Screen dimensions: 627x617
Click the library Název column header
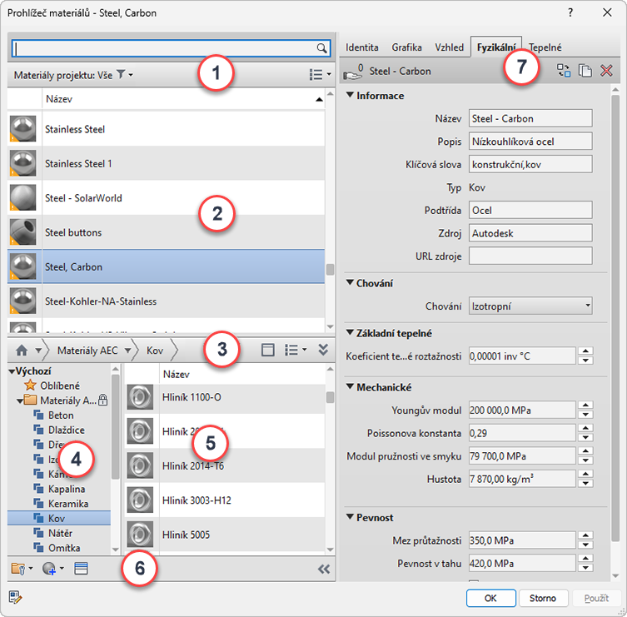[242, 374]
